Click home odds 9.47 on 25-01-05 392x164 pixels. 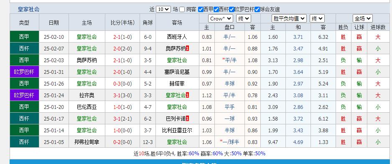tap(273, 142)
